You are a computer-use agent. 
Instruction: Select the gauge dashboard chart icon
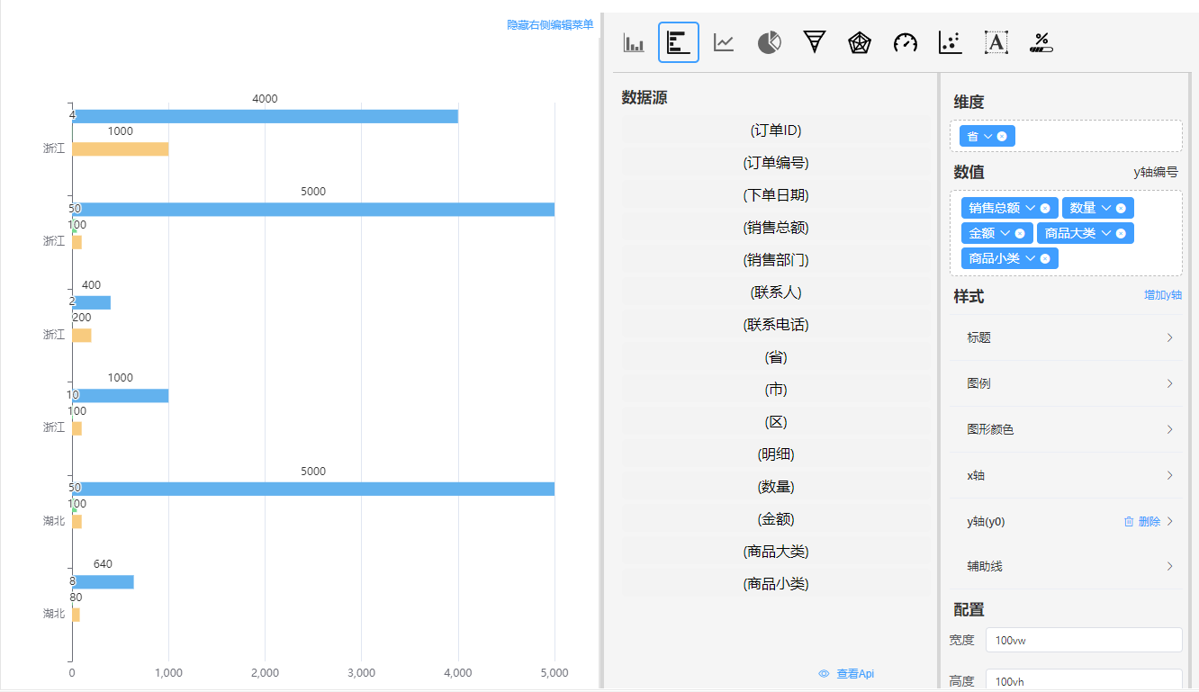click(x=905, y=42)
